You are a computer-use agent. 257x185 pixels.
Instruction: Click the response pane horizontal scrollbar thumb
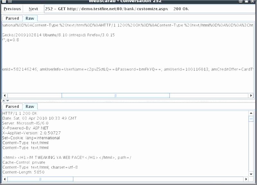click(x=40, y=179)
